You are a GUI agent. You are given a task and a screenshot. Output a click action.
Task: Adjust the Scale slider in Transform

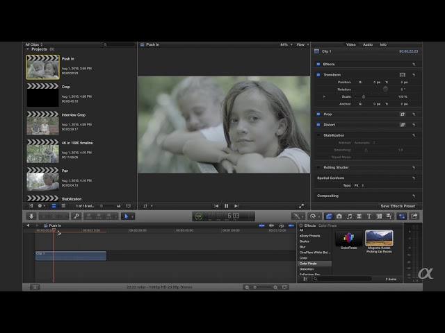tap(364, 96)
